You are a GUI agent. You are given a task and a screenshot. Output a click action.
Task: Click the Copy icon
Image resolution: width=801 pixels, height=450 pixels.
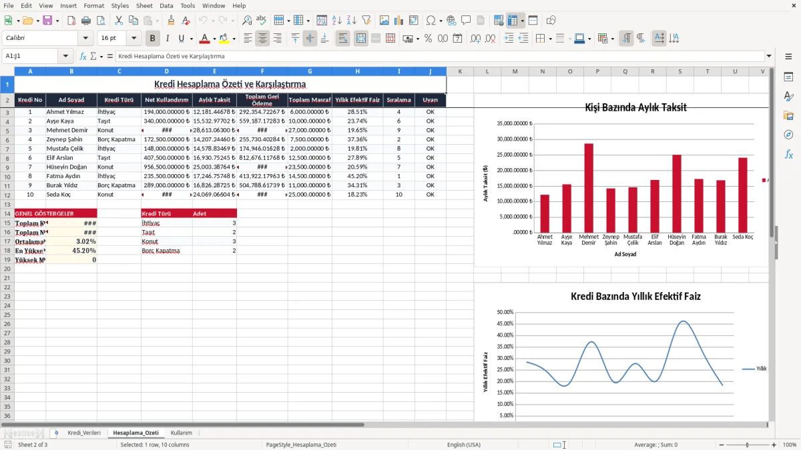133,21
